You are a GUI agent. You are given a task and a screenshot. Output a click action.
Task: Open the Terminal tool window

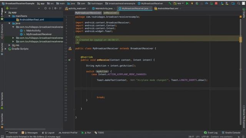pos(12,133)
